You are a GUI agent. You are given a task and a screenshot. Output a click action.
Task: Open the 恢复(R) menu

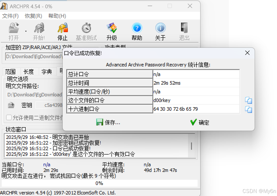click(x=33, y=16)
